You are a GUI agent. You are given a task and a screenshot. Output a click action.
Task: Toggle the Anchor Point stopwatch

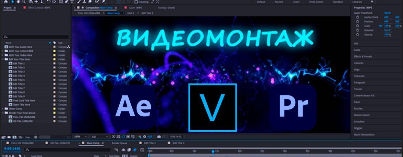[x=358, y=17]
